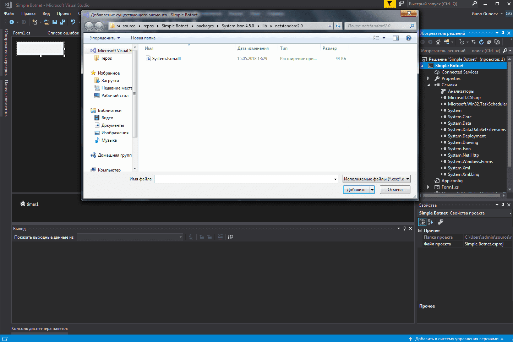Screen dimensions: 513x342
Task: Click the Undo icon in Visual Studio toolbar
Action: [73, 22]
